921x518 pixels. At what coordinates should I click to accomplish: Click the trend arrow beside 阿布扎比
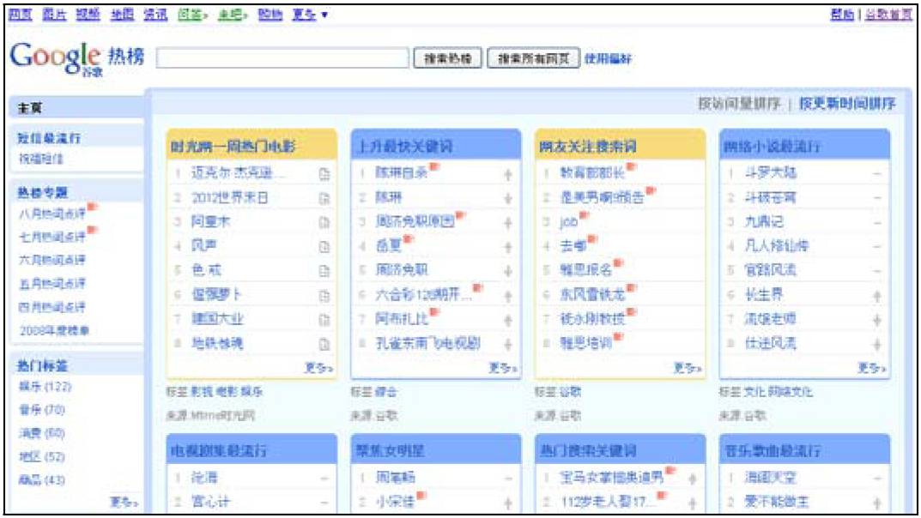click(x=508, y=320)
